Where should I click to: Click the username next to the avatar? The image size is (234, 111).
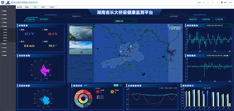[x=225, y=3]
